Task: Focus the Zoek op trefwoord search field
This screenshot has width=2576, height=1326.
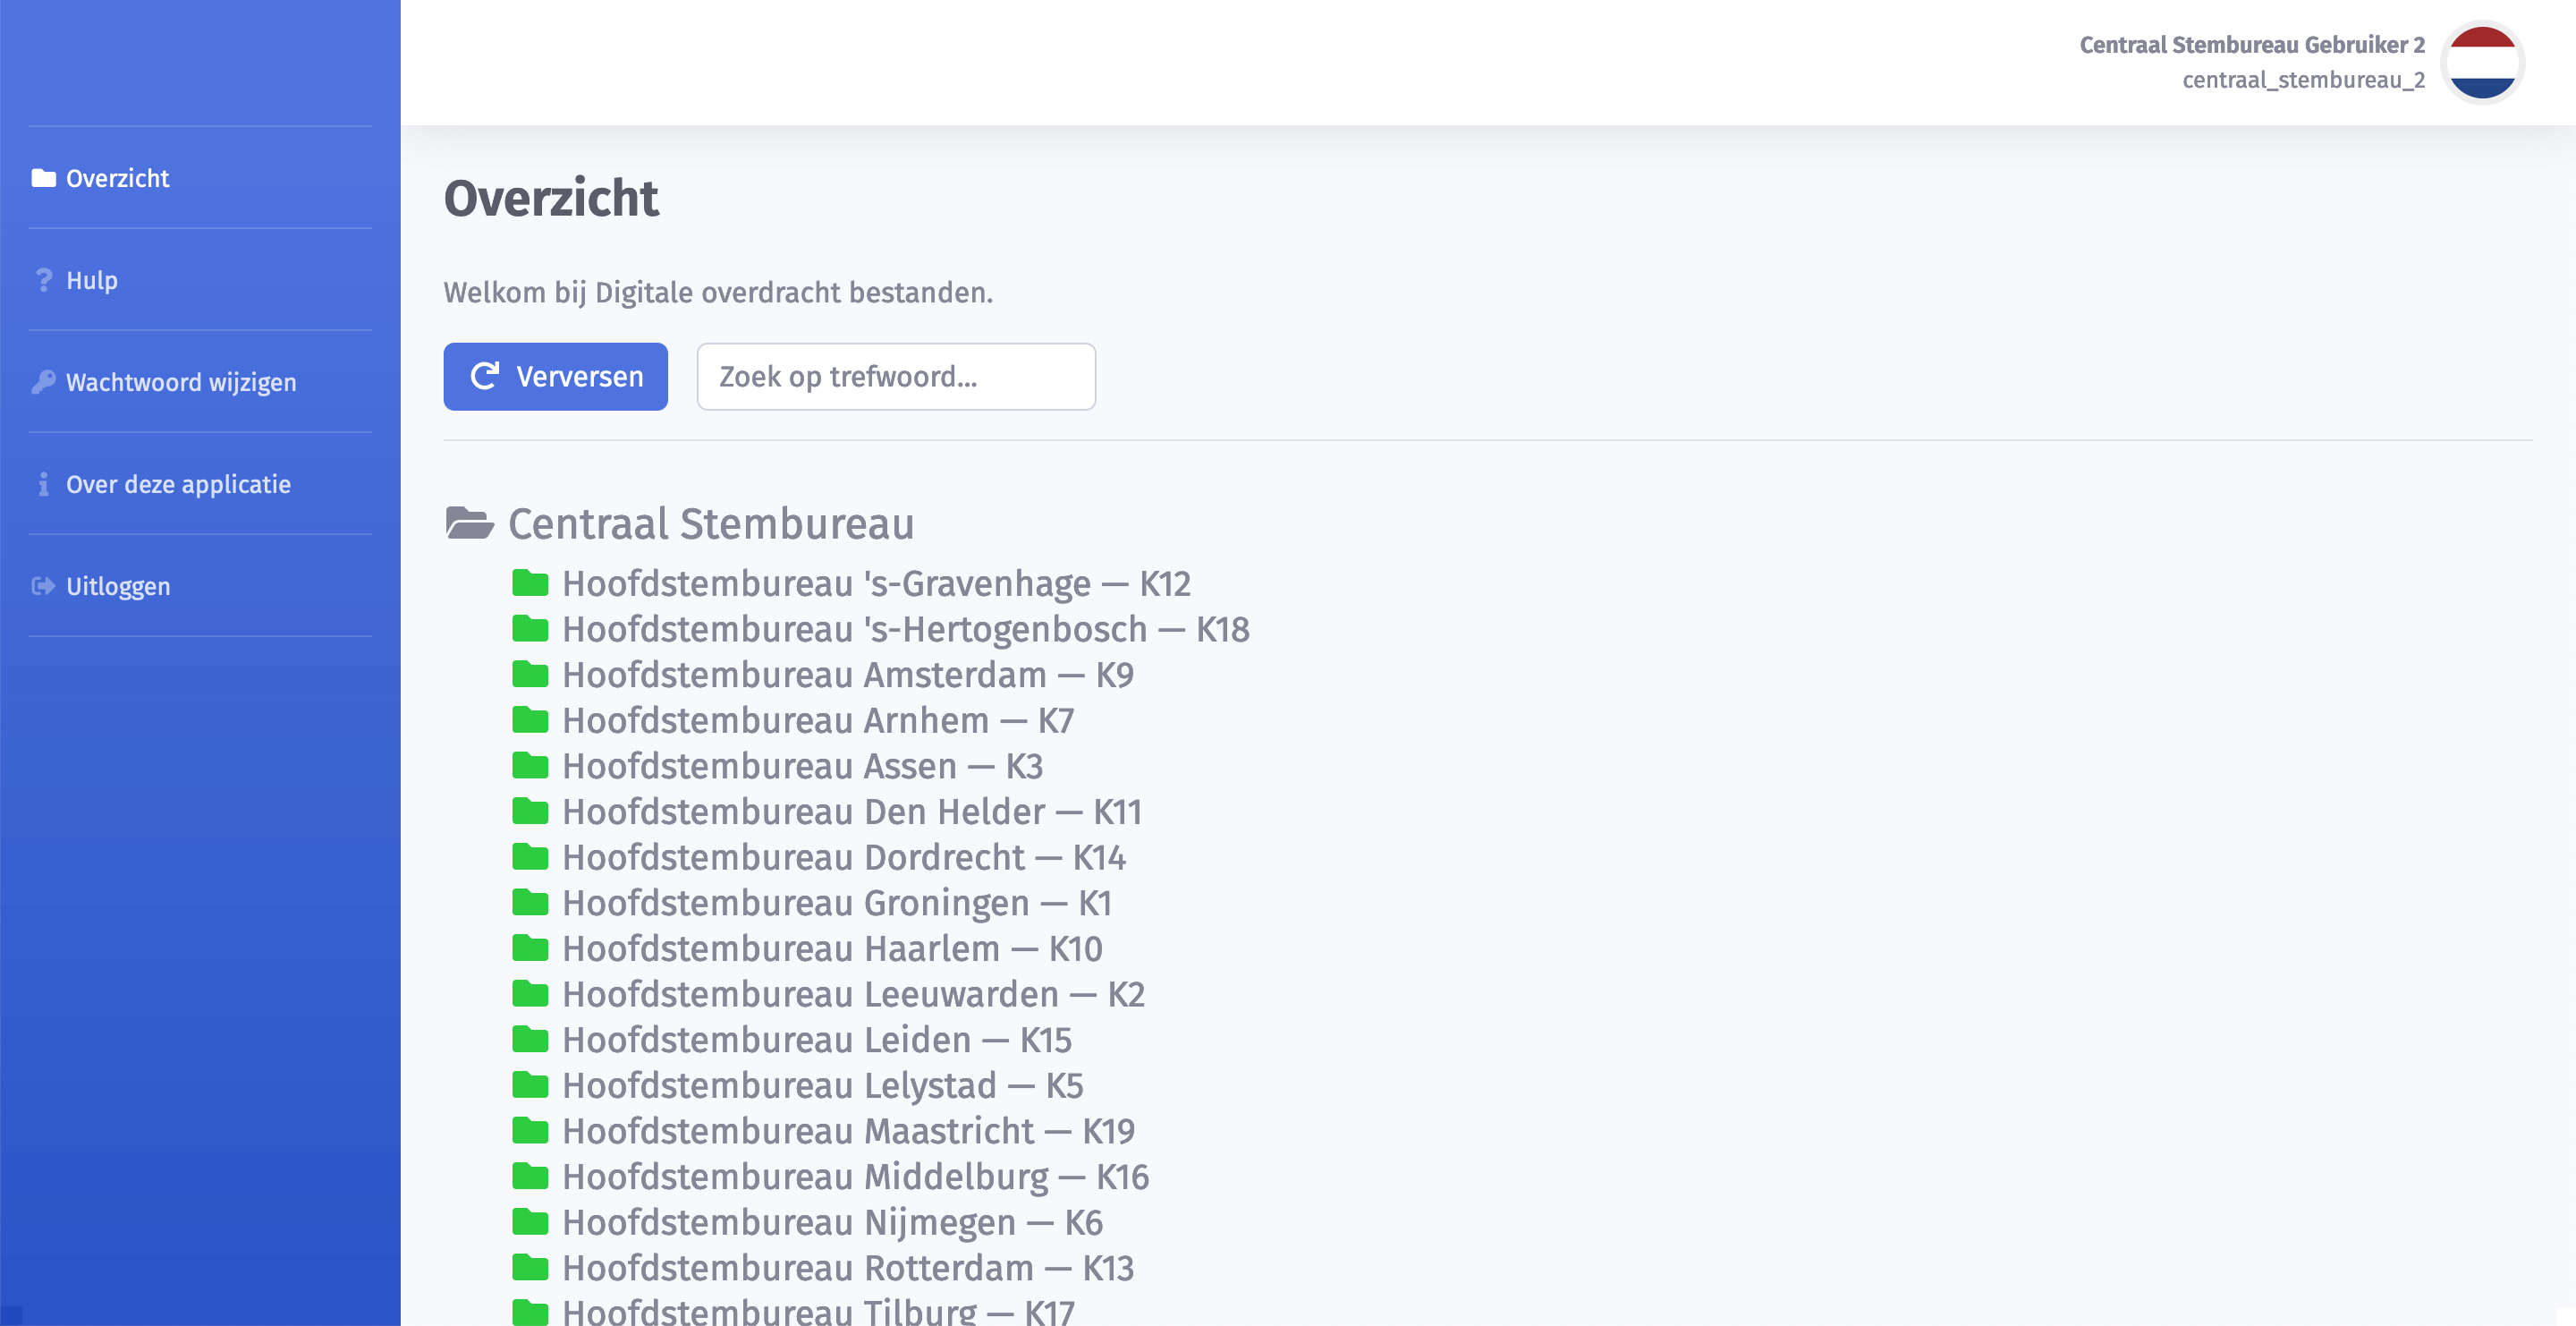Action: pyautogui.click(x=895, y=377)
